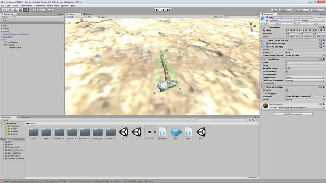Image resolution: width=326 pixels, height=183 pixels.
Task: Click the Add Component button
Action: (293, 114)
